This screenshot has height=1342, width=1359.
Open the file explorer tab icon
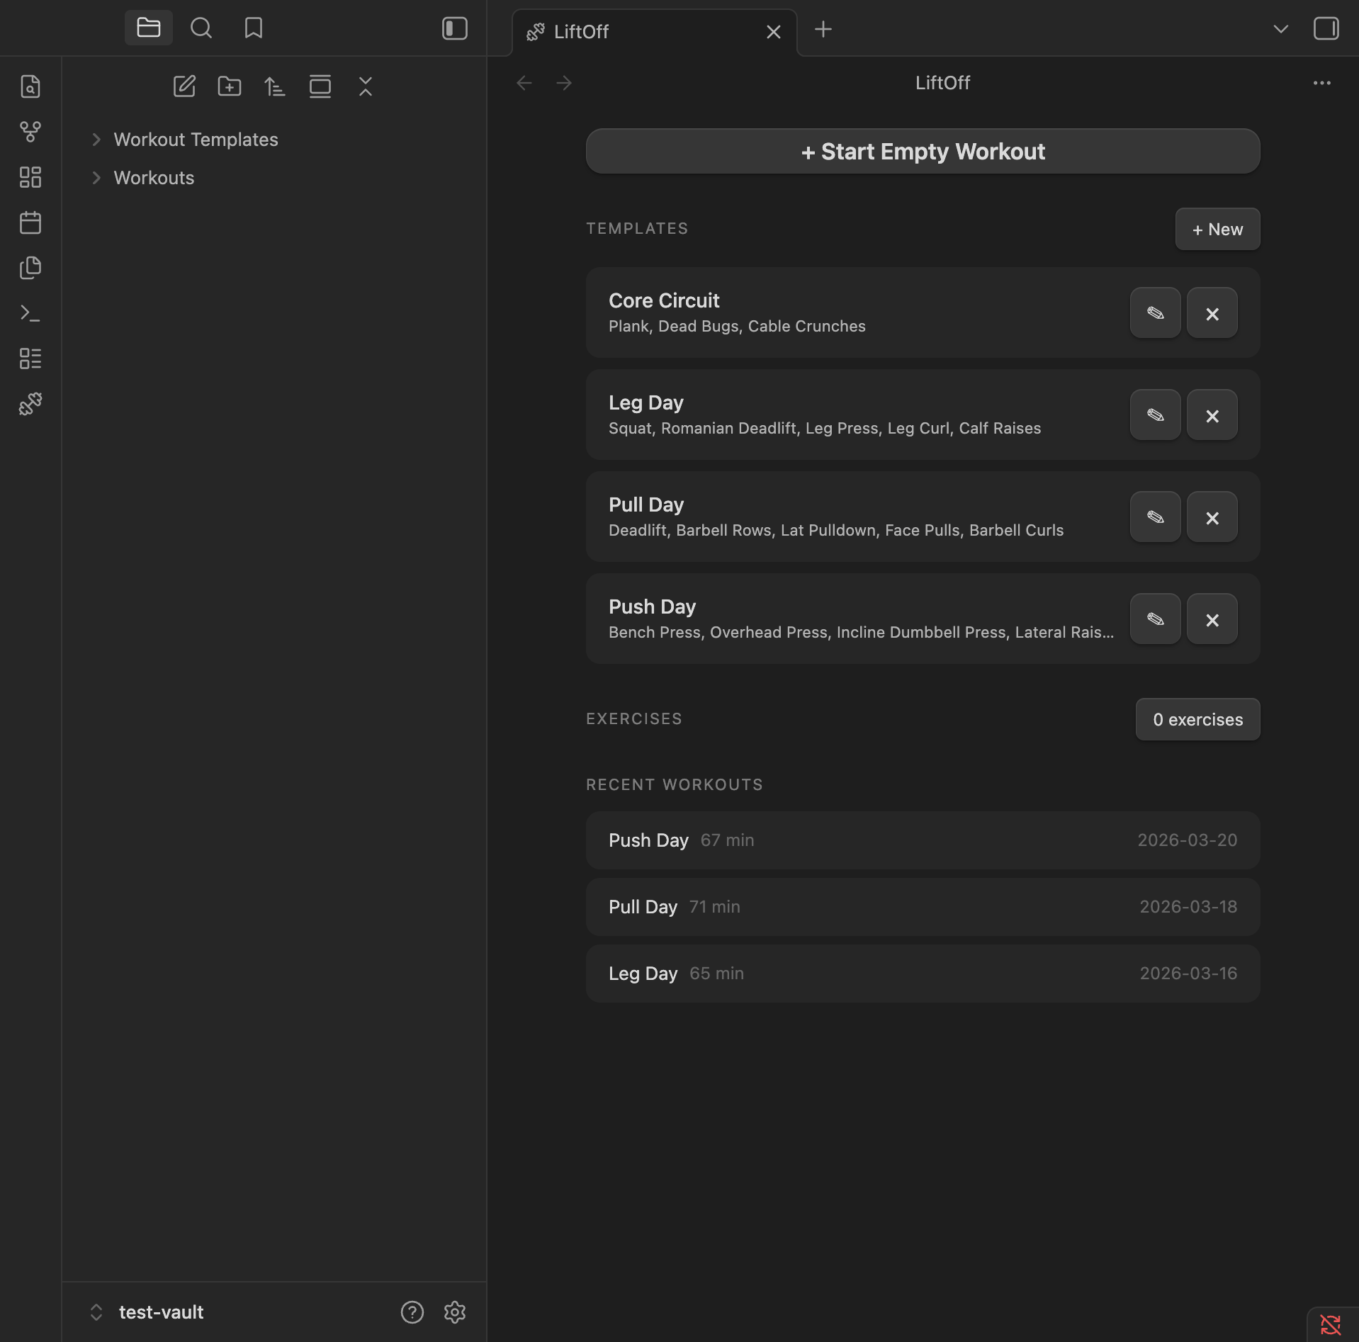pos(148,28)
